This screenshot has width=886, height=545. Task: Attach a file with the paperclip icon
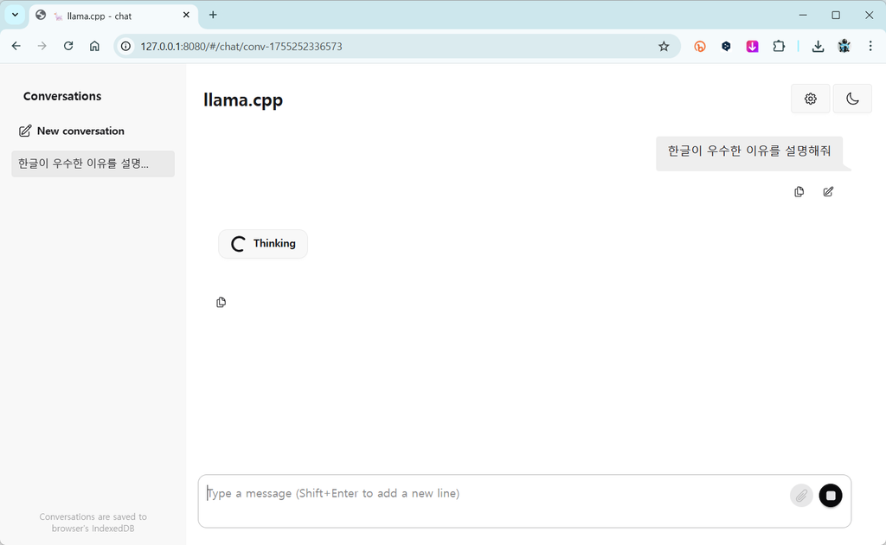(x=801, y=496)
